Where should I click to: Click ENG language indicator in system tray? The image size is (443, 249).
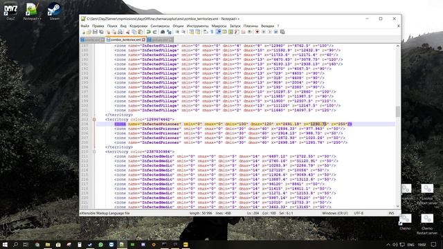point(410,245)
